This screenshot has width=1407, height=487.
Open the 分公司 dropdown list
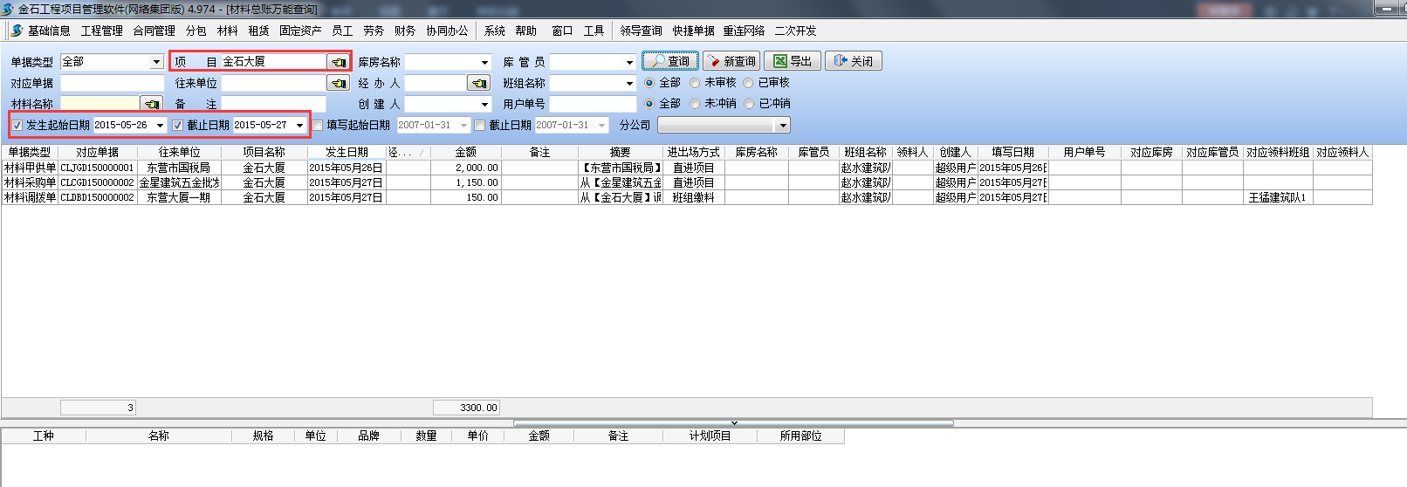tap(782, 126)
